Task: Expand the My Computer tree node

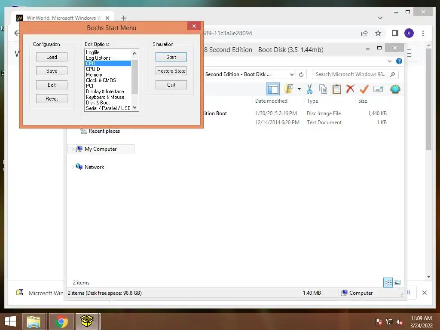Action: pyautogui.click(x=72, y=149)
